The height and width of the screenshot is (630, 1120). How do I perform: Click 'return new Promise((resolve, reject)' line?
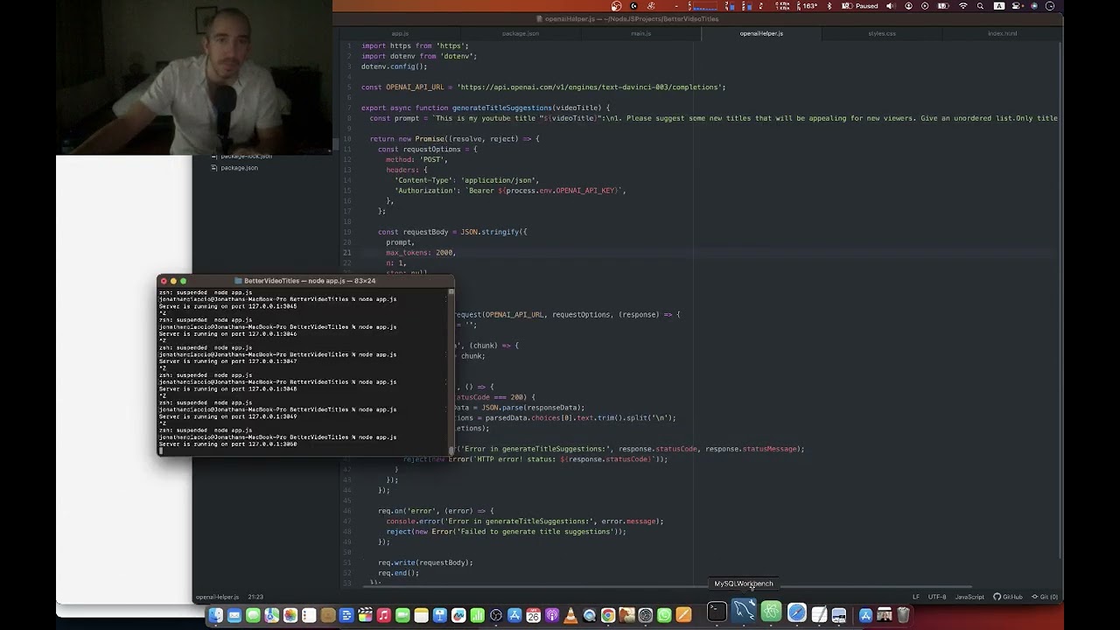[x=454, y=139]
